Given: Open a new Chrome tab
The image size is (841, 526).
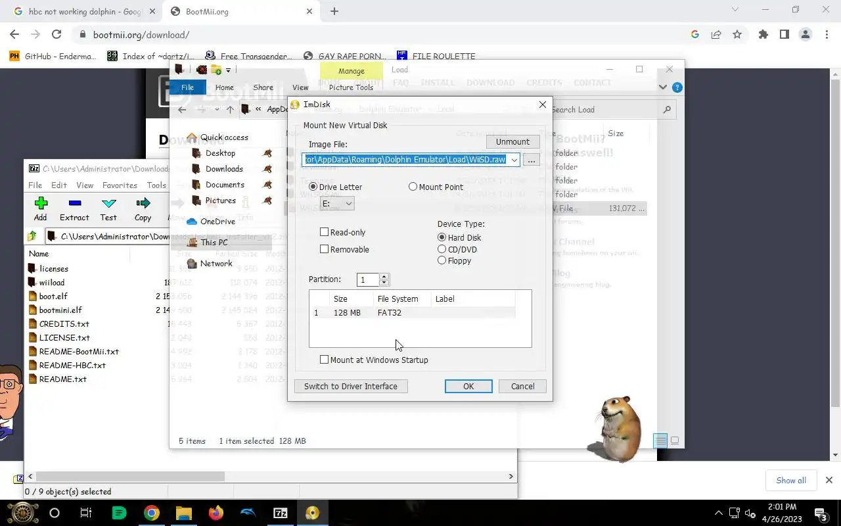Looking at the screenshot, I should (334, 11).
